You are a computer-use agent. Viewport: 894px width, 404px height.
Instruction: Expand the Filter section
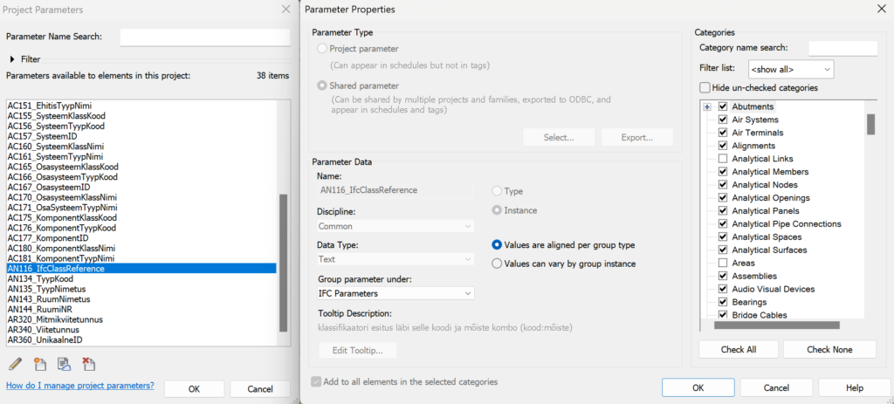tap(12, 59)
